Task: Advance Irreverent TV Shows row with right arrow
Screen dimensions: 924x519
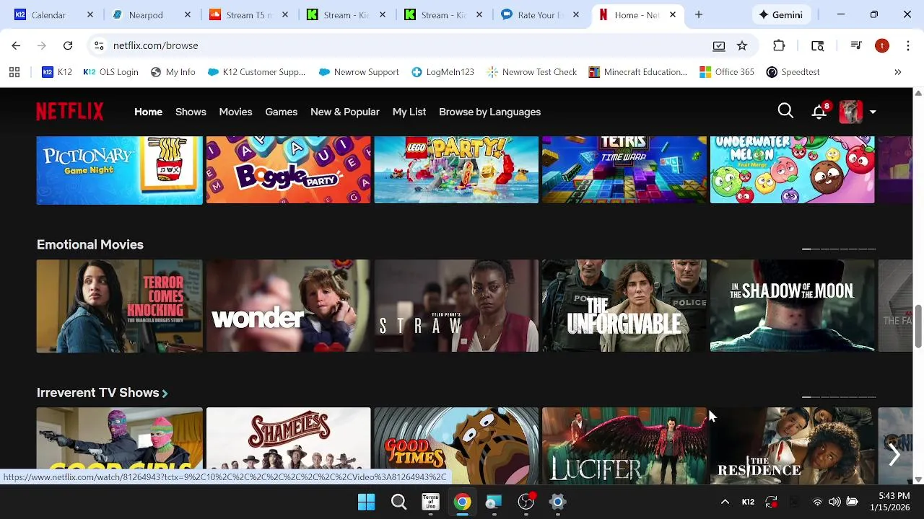Action: (x=895, y=454)
